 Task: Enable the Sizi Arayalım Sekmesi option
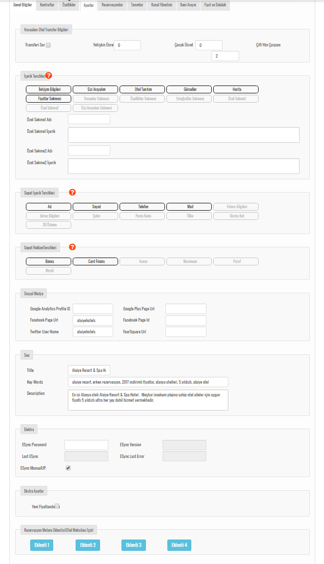click(95, 108)
